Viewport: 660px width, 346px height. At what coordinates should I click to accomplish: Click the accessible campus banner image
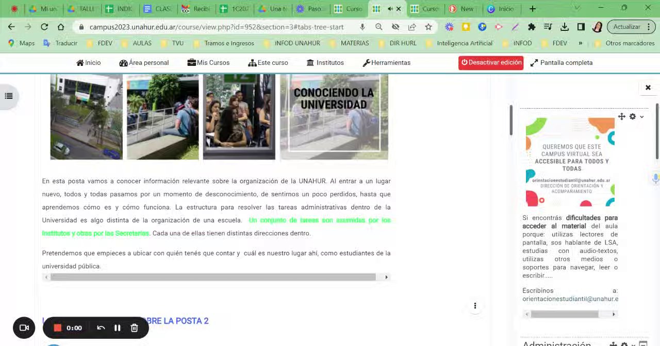(x=570, y=162)
